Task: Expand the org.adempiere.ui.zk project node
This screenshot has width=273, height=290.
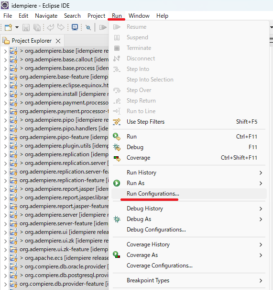Action: (x=6, y=241)
